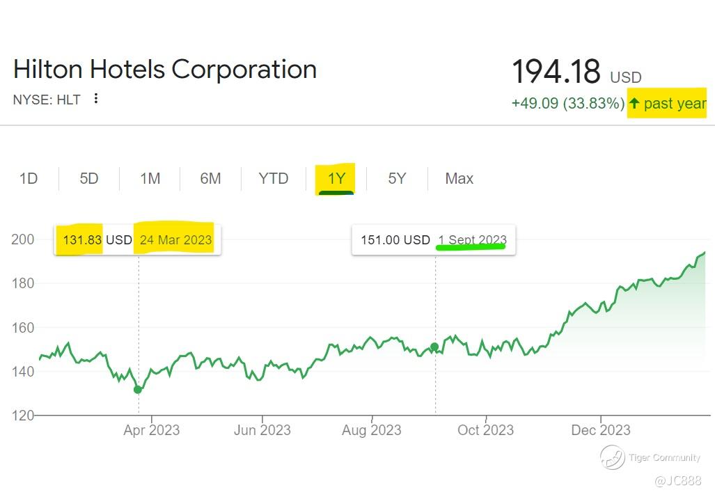Click the Dec 2023 axis label
The height and width of the screenshot is (497, 715).
coord(601,430)
